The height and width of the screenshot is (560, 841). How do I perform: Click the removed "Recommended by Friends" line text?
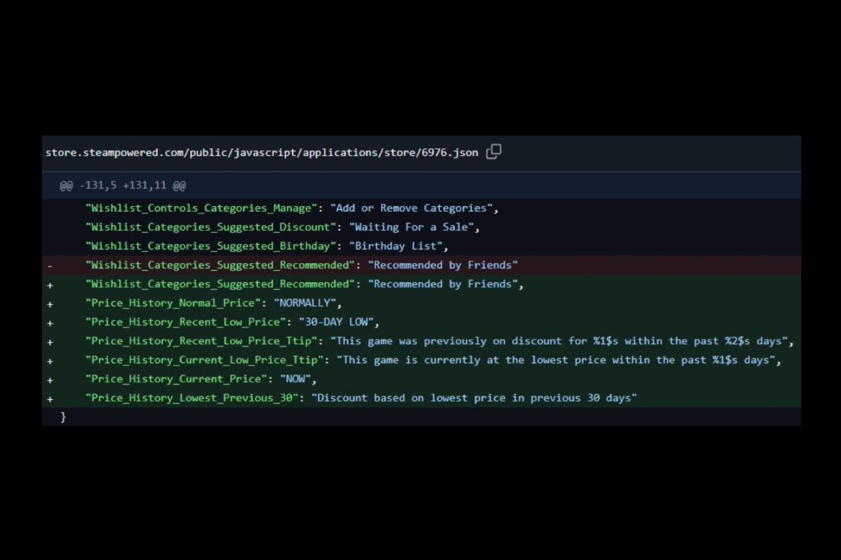(x=442, y=265)
